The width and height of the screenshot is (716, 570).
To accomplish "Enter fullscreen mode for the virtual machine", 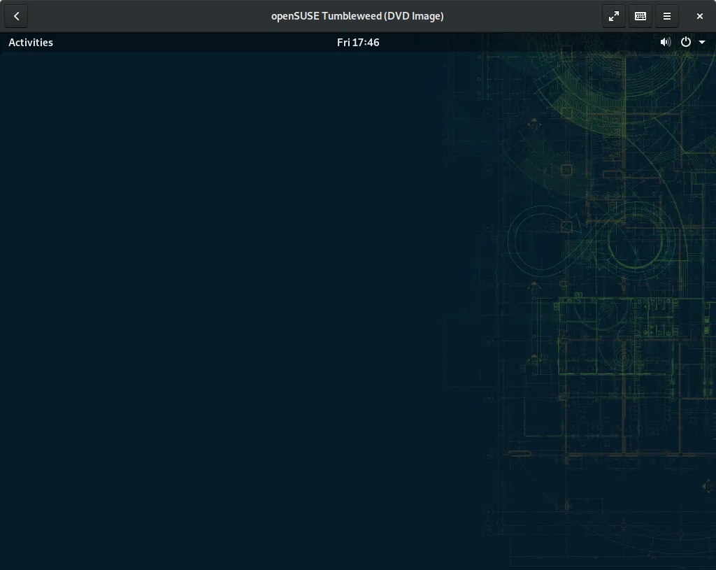I will [x=613, y=16].
